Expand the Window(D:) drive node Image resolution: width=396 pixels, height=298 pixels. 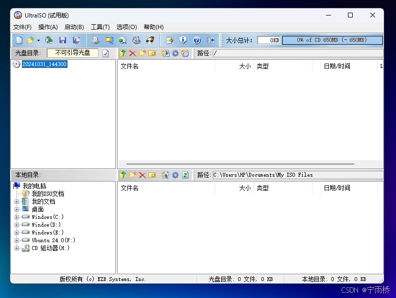click(17, 225)
